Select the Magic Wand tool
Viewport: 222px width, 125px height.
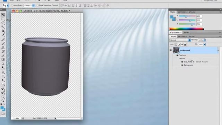pos(3,27)
